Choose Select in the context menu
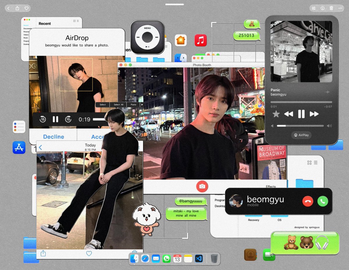Viewport: 349px width, 270px height. 103,104
